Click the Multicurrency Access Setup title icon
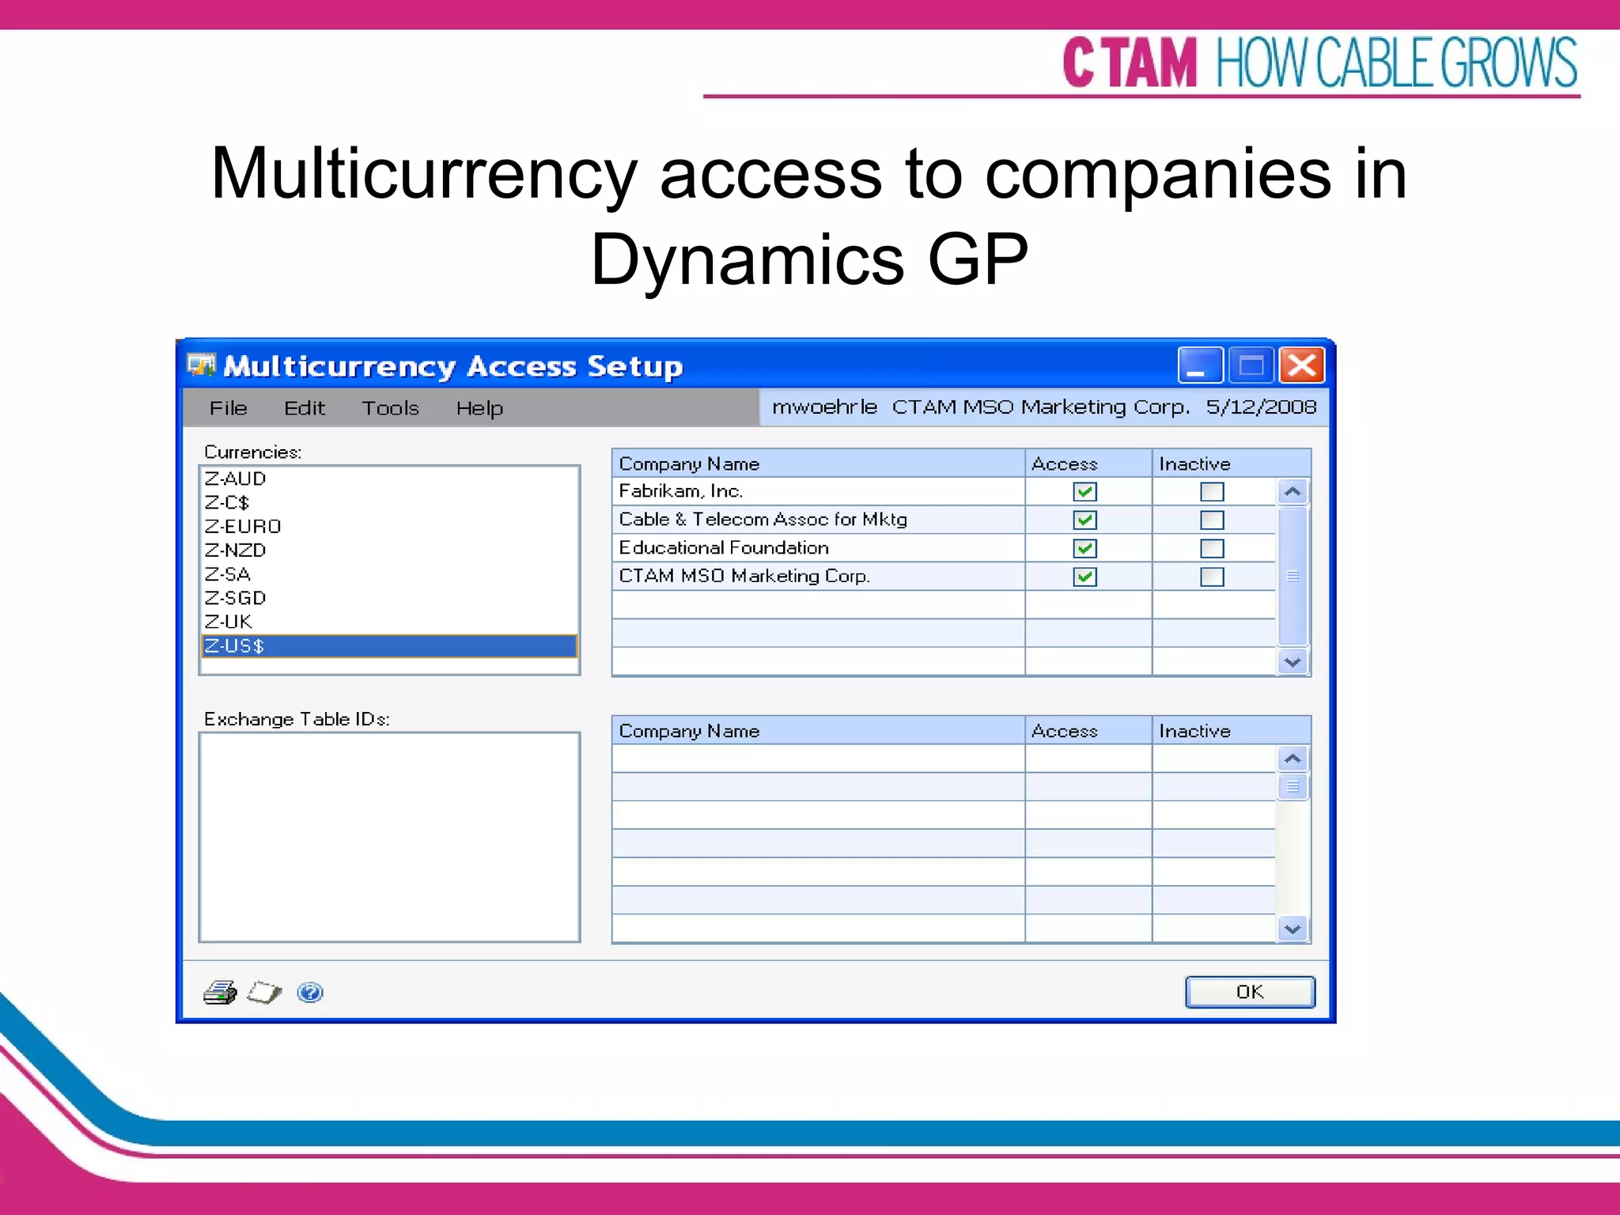The width and height of the screenshot is (1620, 1215). [201, 365]
